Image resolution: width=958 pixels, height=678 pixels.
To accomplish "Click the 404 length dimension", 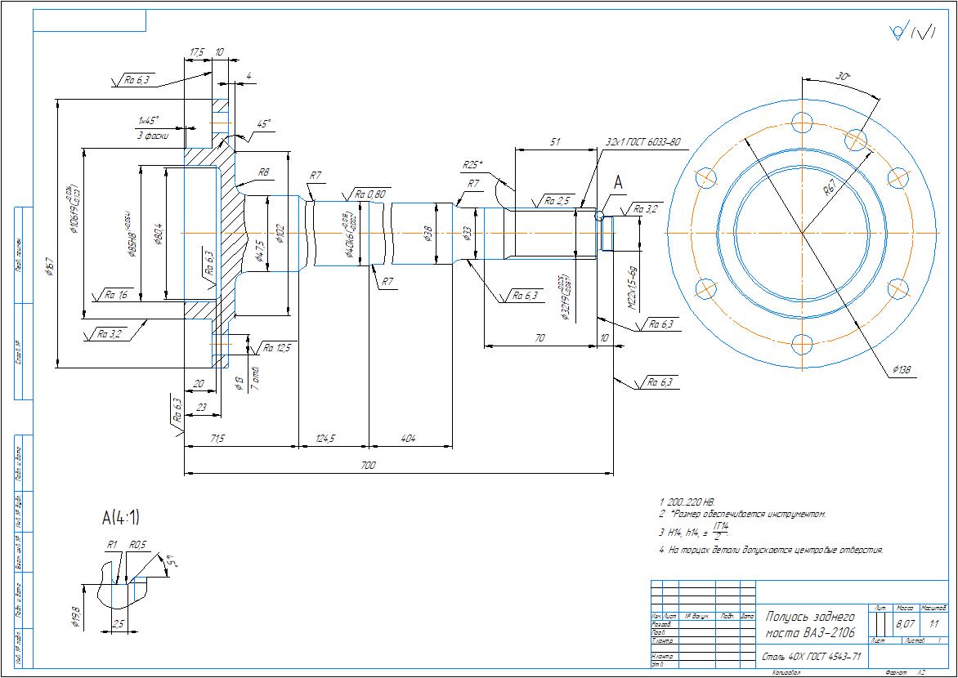I will point(408,439).
